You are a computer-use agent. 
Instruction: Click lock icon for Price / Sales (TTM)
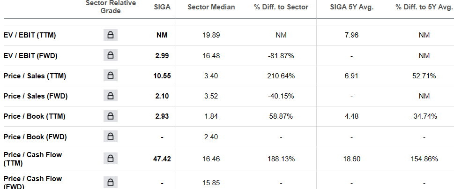click(111, 76)
